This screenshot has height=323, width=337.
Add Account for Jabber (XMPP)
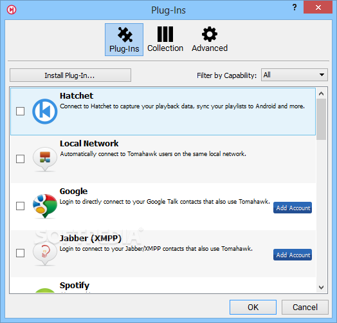[293, 255]
